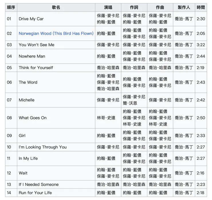Click 簡·沃恩 in the Michelle row
The image size is (212, 200).
(x=130, y=103)
